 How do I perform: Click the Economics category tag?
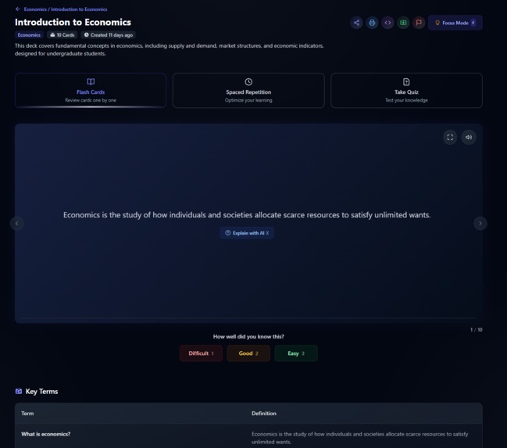coord(29,35)
